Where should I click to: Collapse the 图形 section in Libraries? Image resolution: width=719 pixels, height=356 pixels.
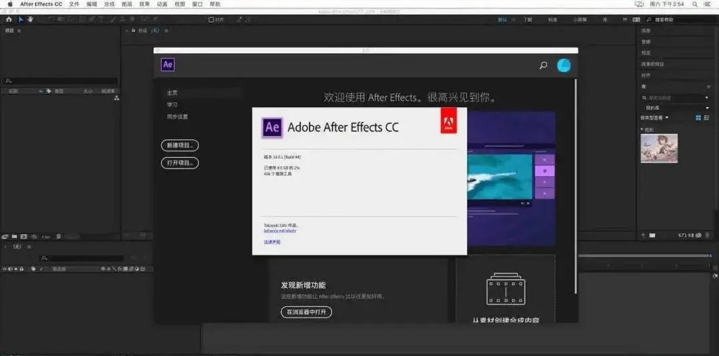642,130
